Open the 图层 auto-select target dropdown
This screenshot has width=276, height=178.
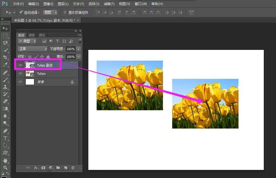pos(50,13)
